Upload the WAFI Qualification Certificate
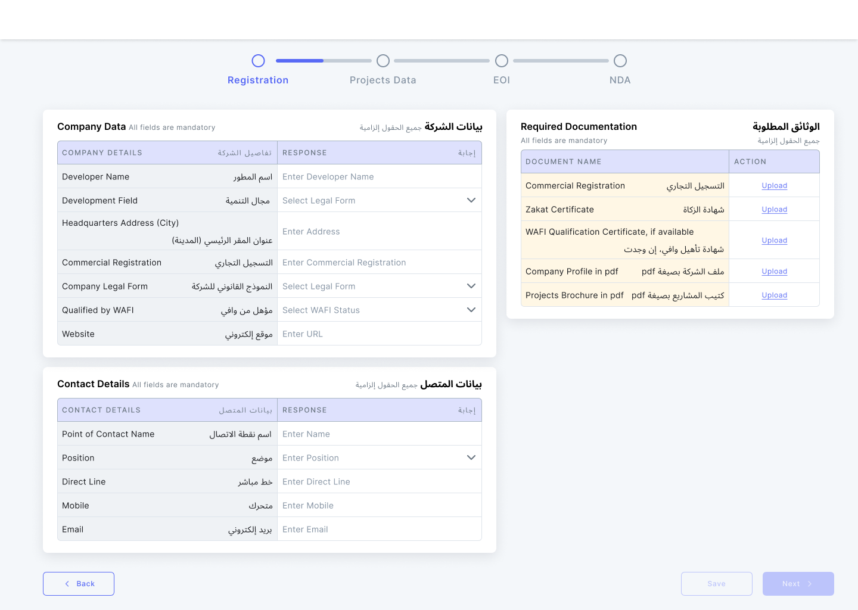 tap(775, 240)
